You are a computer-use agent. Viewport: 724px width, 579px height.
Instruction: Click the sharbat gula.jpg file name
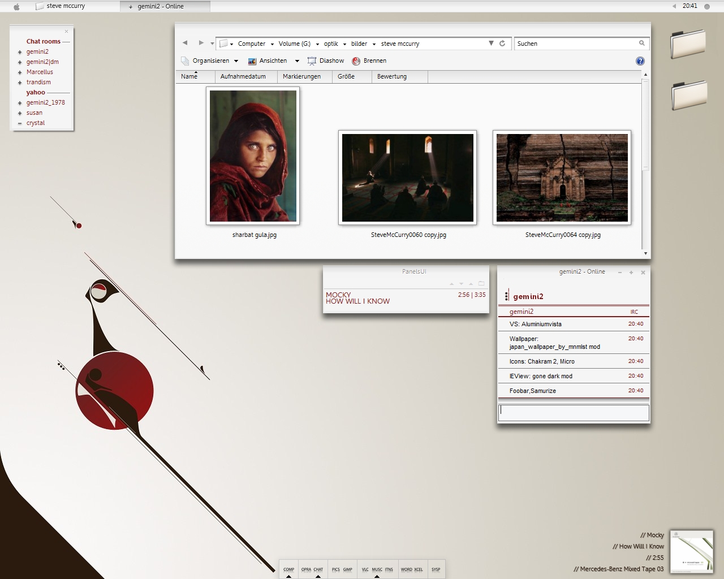click(255, 235)
